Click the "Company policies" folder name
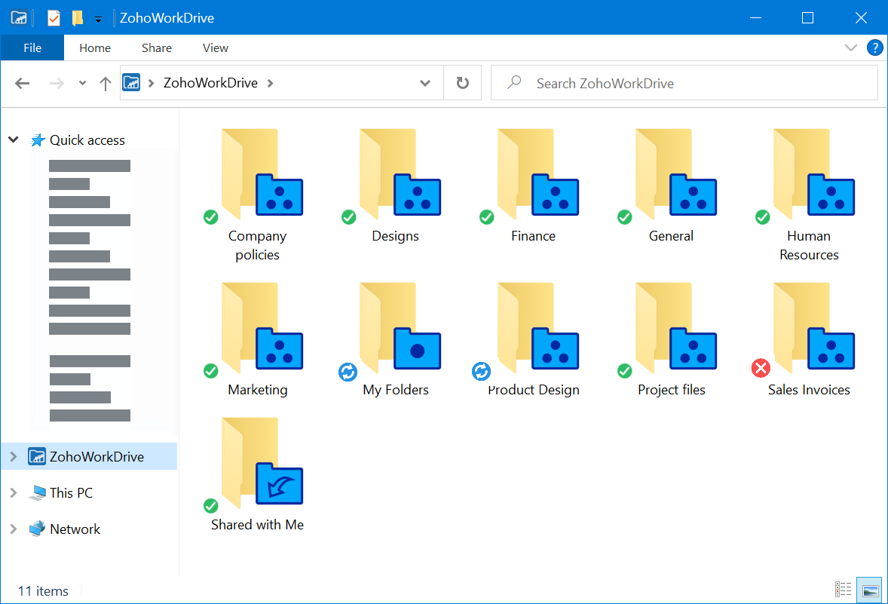The image size is (888, 604). coord(258,245)
